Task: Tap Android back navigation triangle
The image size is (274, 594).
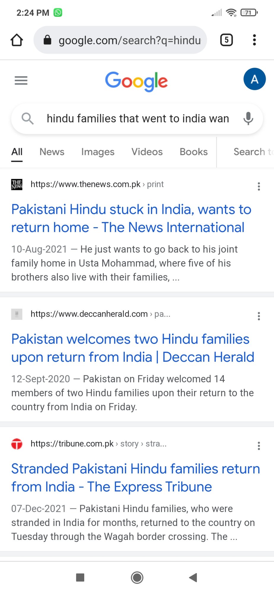Action: pyautogui.click(x=193, y=578)
